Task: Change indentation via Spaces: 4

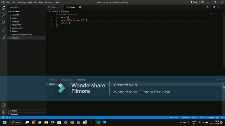Action: 185,118
